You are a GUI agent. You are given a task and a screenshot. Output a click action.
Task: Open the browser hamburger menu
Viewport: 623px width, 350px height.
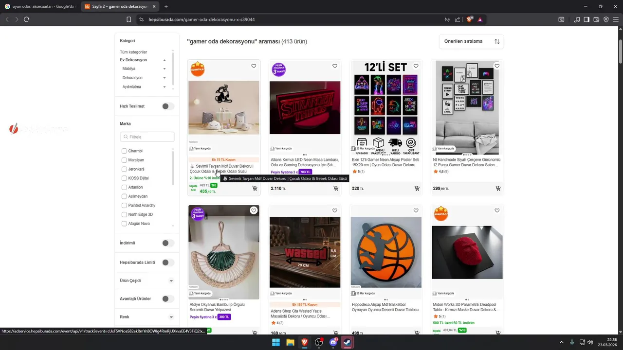(616, 19)
